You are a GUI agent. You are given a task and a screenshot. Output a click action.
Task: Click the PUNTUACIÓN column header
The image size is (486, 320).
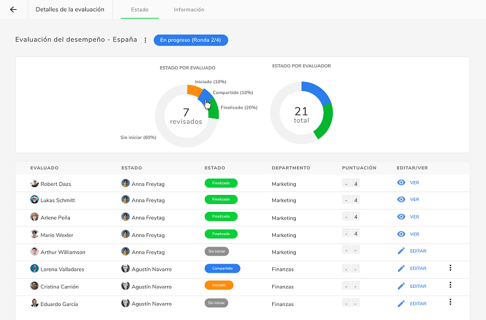pyautogui.click(x=359, y=168)
